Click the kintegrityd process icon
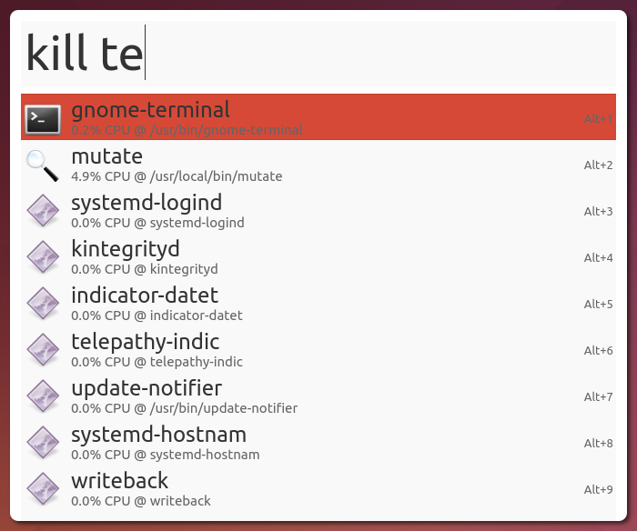 43,257
